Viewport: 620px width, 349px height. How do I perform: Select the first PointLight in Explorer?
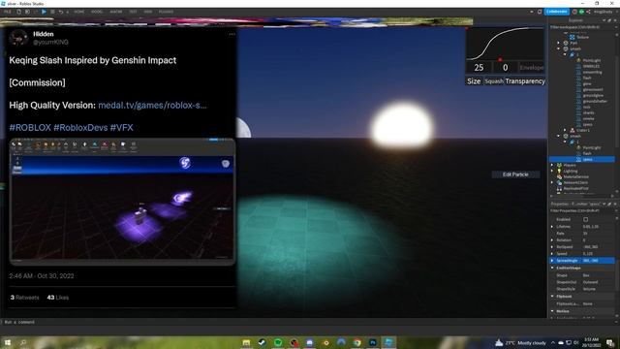(591, 60)
